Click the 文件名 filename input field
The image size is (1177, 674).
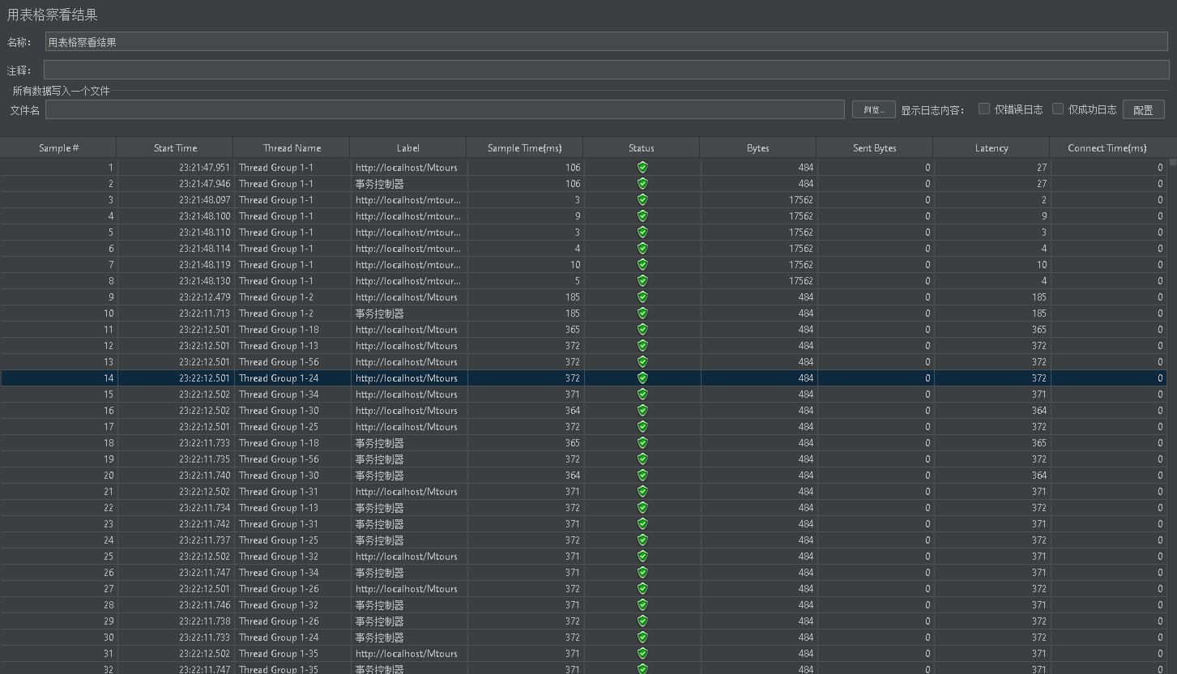pos(445,109)
